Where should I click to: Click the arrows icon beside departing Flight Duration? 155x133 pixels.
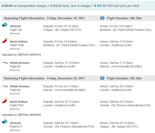(x=102, y=18)
